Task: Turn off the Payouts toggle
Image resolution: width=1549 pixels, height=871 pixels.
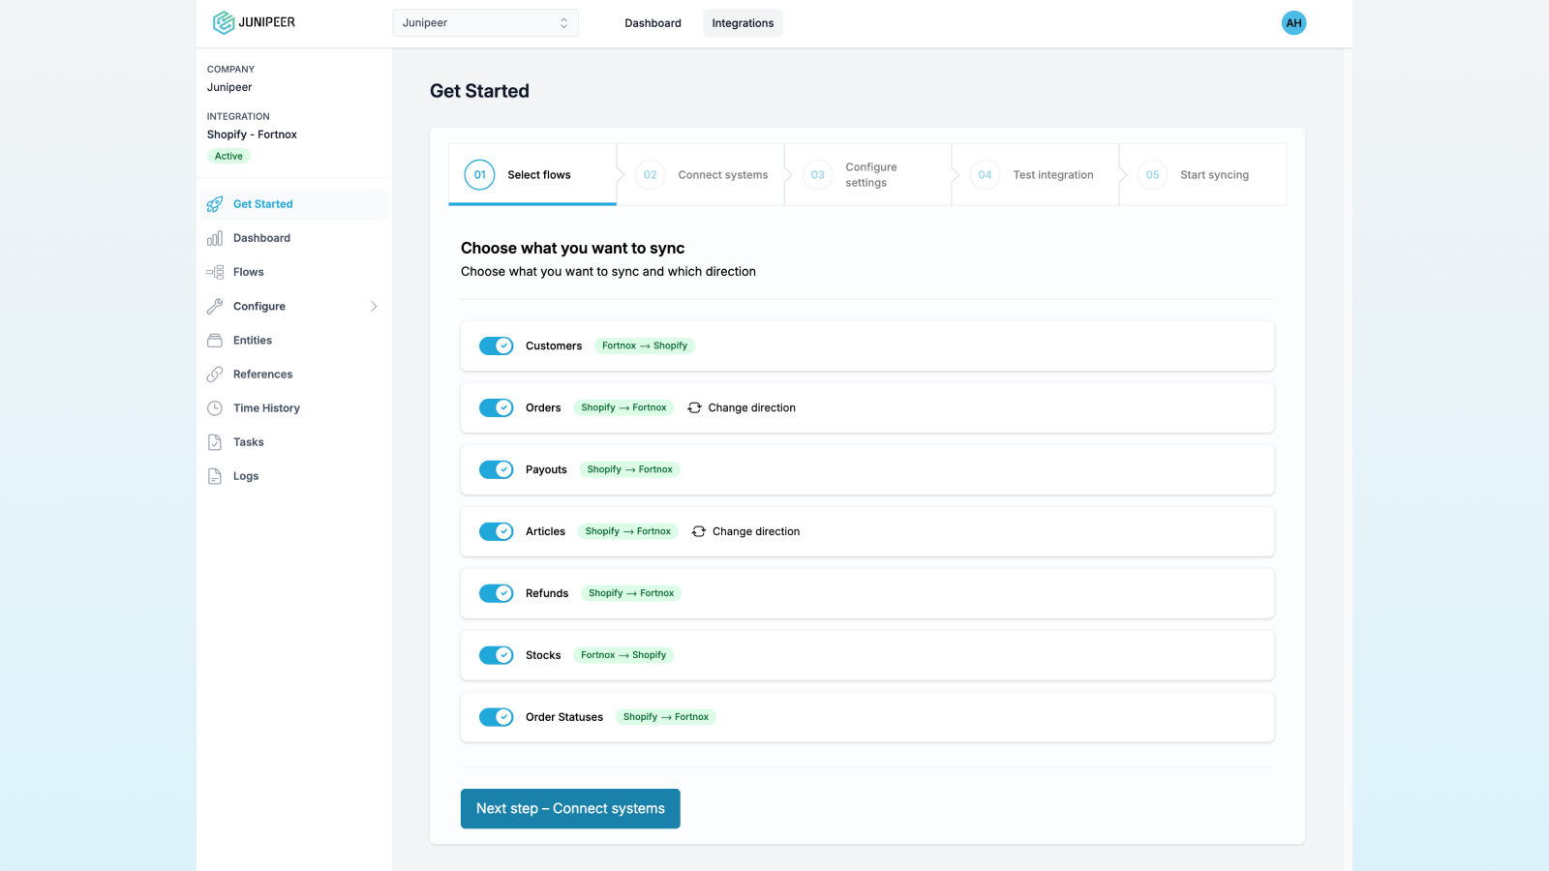Action: (497, 469)
